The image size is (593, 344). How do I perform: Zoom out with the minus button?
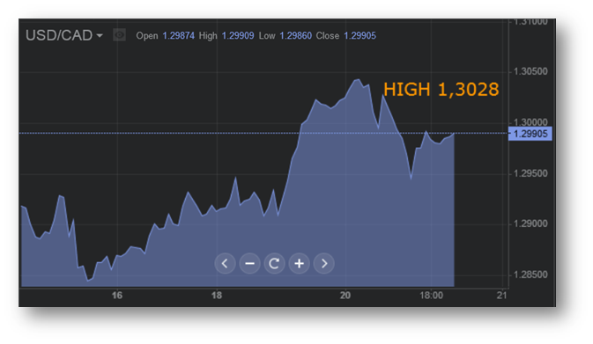(x=249, y=263)
